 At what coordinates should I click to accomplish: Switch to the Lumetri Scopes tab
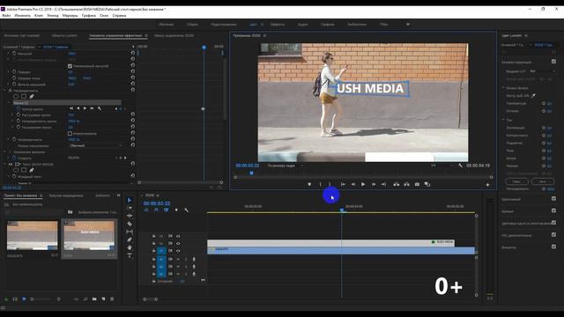pyautogui.click(x=64, y=35)
